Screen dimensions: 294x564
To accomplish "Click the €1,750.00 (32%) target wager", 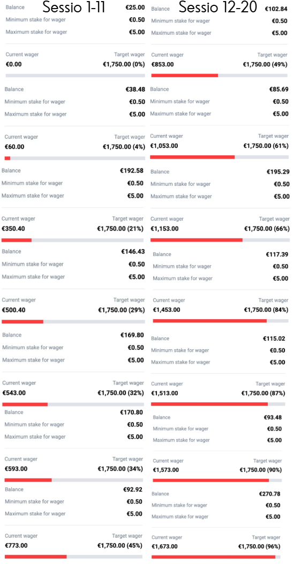I will click(x=121, y=393).
